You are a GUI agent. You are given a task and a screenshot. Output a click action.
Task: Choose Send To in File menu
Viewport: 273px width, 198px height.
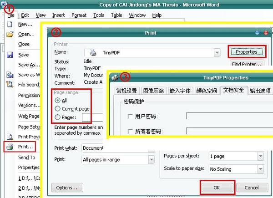click(27, 157)
